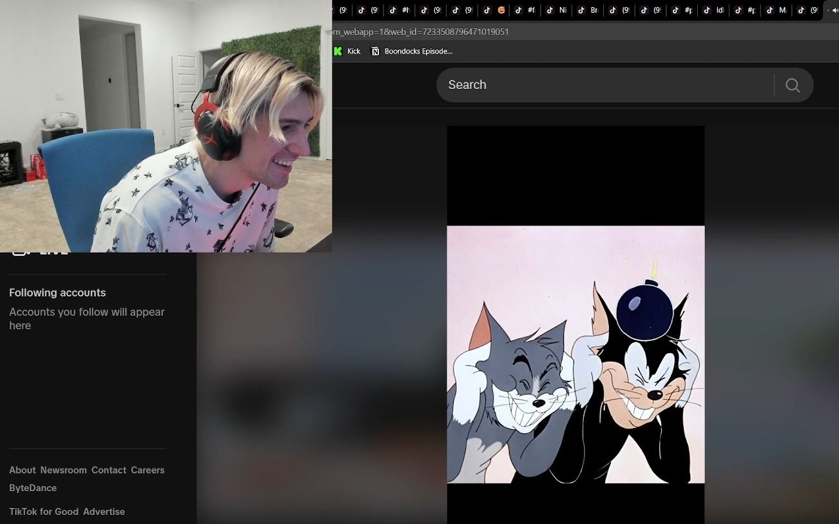Switch to the tab labeled Br
The height and width of the screenshot is (524, 839).
pyautogui.click(x=588, y=10)
